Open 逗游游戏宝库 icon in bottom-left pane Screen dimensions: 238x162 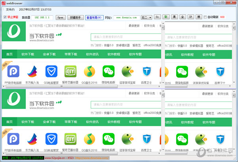point(127,139)
